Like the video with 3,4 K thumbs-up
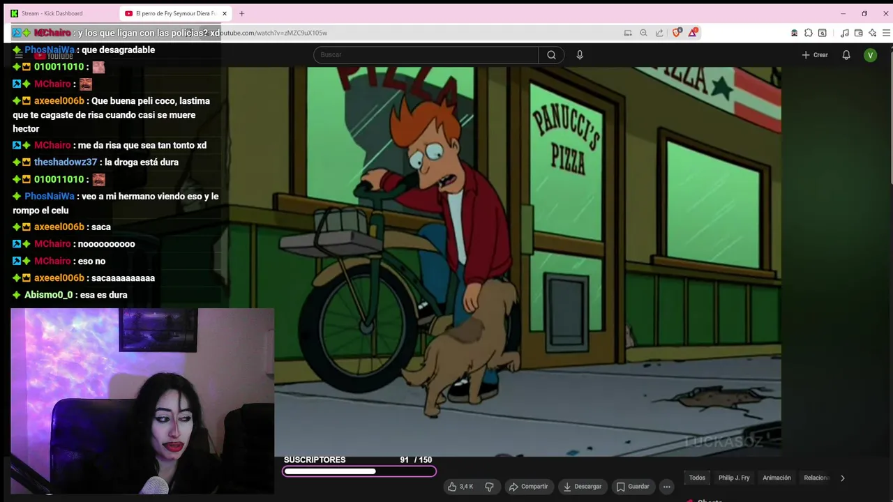This screenshot has width=893, height=502. point(461,486)
